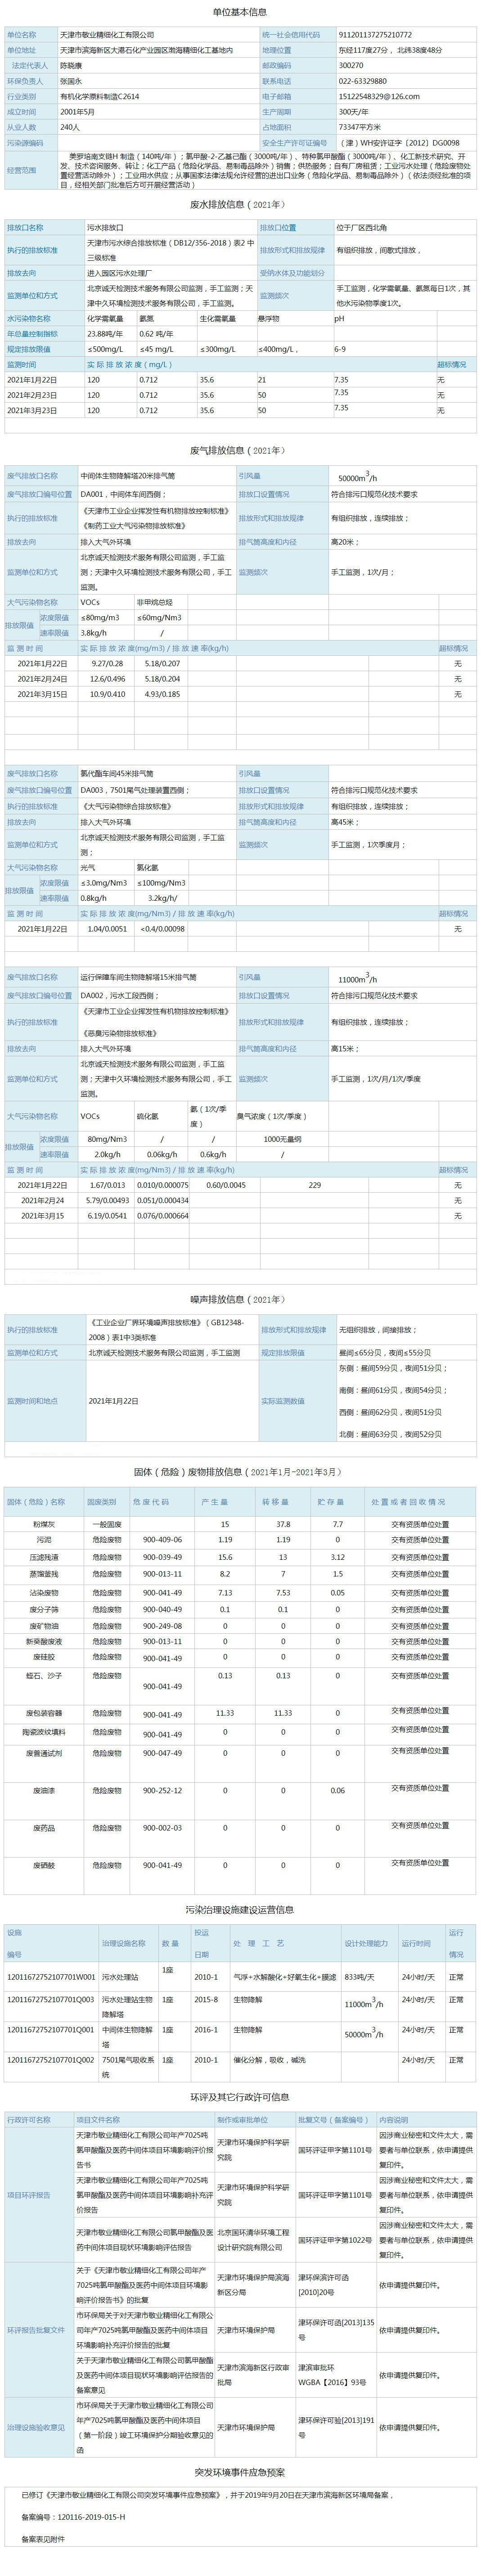Select east side noise 东侧 reading

pyautogui.click(x=393, y=1367)
